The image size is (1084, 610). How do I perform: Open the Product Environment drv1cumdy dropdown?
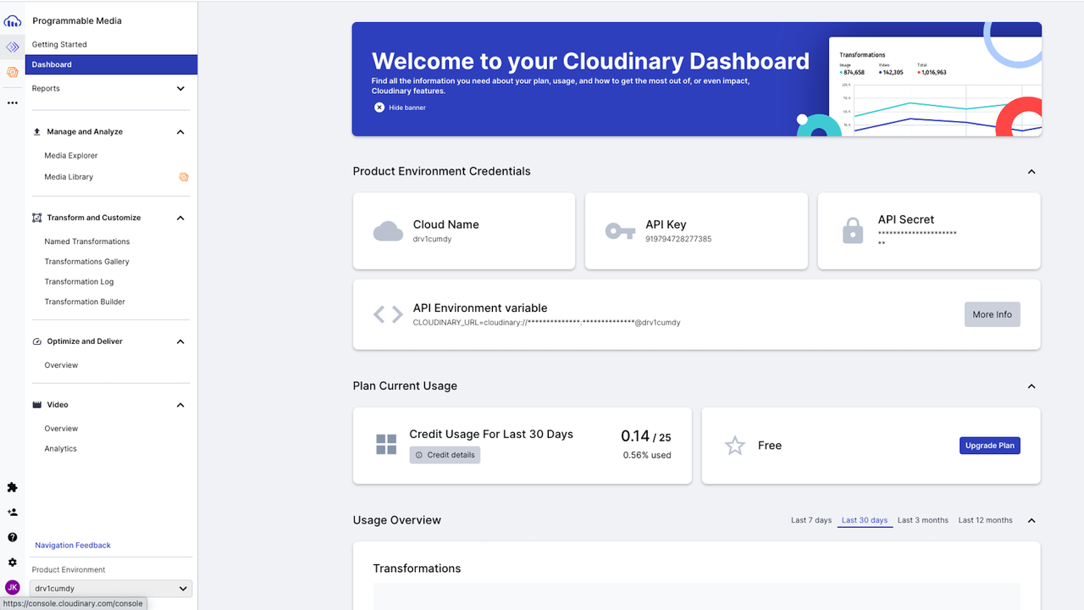(111, 589)
